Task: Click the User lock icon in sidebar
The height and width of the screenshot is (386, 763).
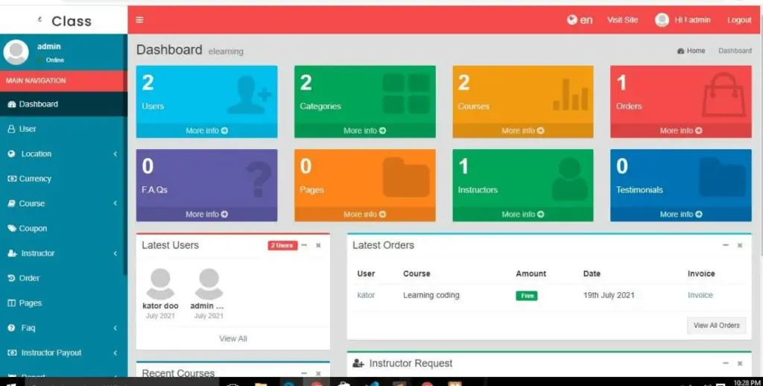Action: 11,129
